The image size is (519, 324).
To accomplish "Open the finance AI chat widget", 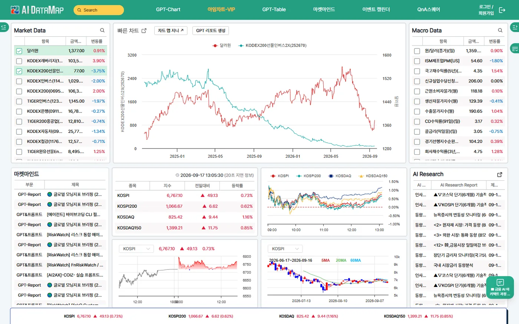I will [x=500, y=287].
